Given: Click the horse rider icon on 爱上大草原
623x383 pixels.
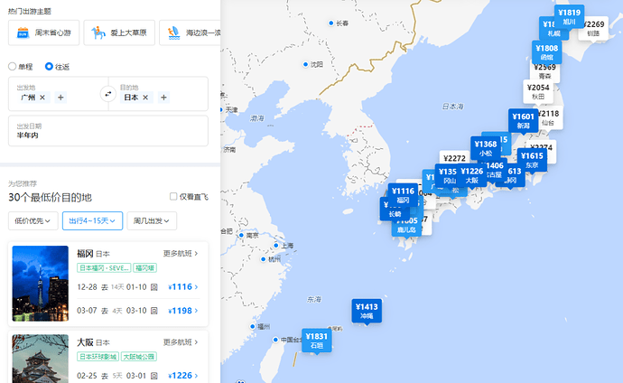Looking at the screenshot, I should 98,33.
